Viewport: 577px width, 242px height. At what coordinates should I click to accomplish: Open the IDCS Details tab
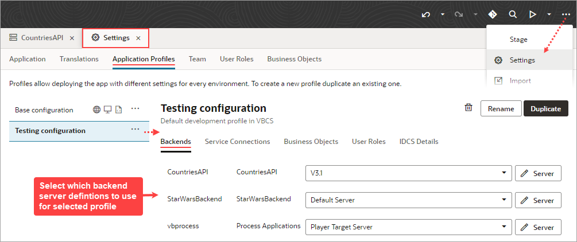[x=419, y=142]
